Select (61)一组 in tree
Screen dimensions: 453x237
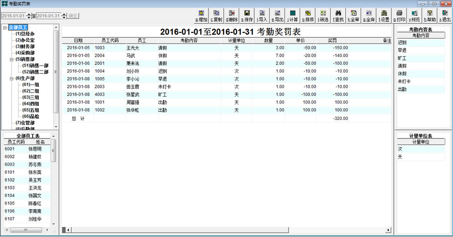31,85
